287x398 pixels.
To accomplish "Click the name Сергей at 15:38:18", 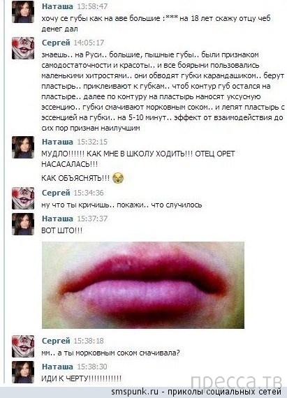I will tap(56, 341).
